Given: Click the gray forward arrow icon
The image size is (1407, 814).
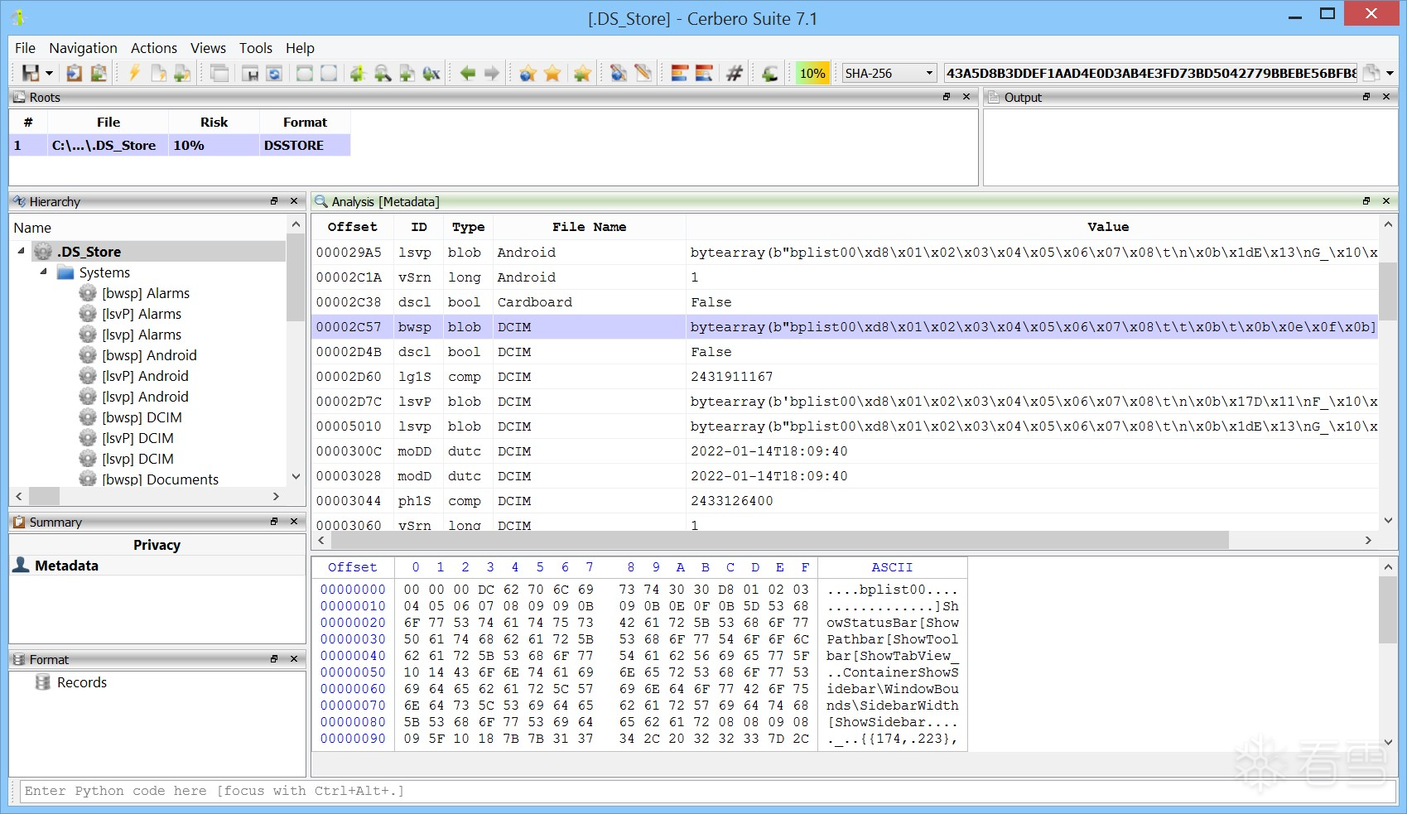Looking at the screenshot, I should (x=492, y=74).
